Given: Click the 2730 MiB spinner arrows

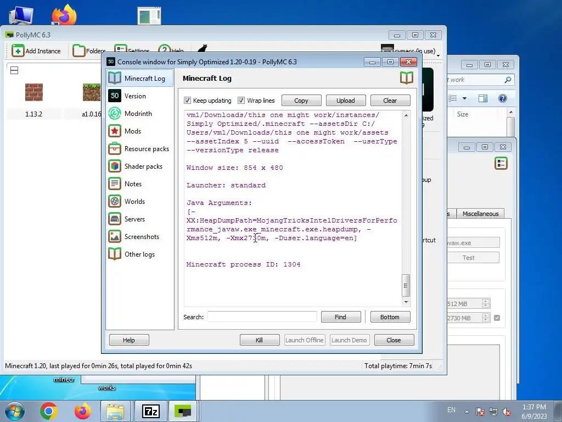Looking at the screenshot, I should [x=486, y=318].
